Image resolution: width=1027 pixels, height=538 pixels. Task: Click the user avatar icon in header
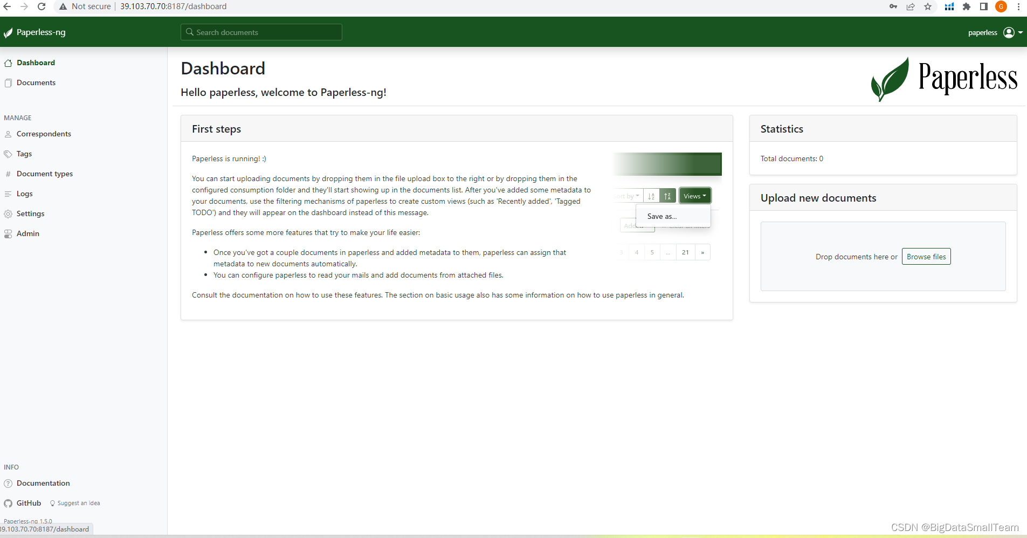pos(1009,32)
